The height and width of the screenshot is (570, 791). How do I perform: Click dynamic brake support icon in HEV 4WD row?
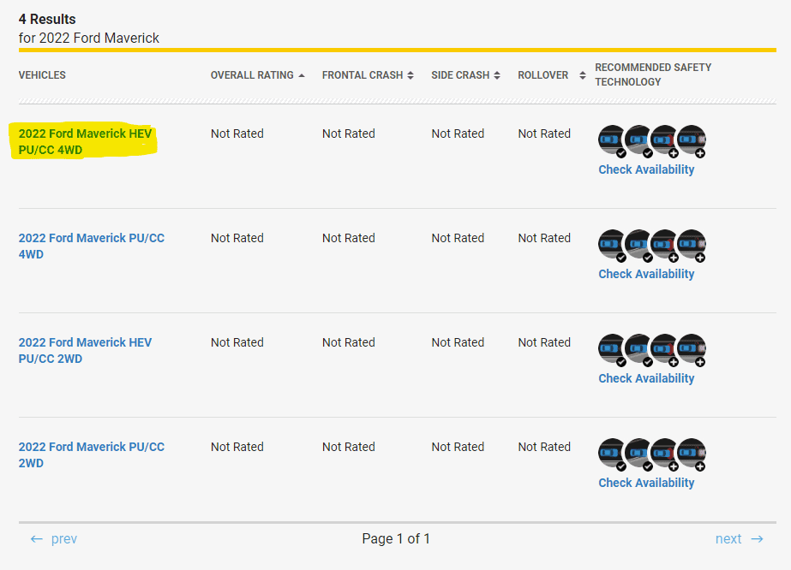pyautogui.click(x=692, y=140)
